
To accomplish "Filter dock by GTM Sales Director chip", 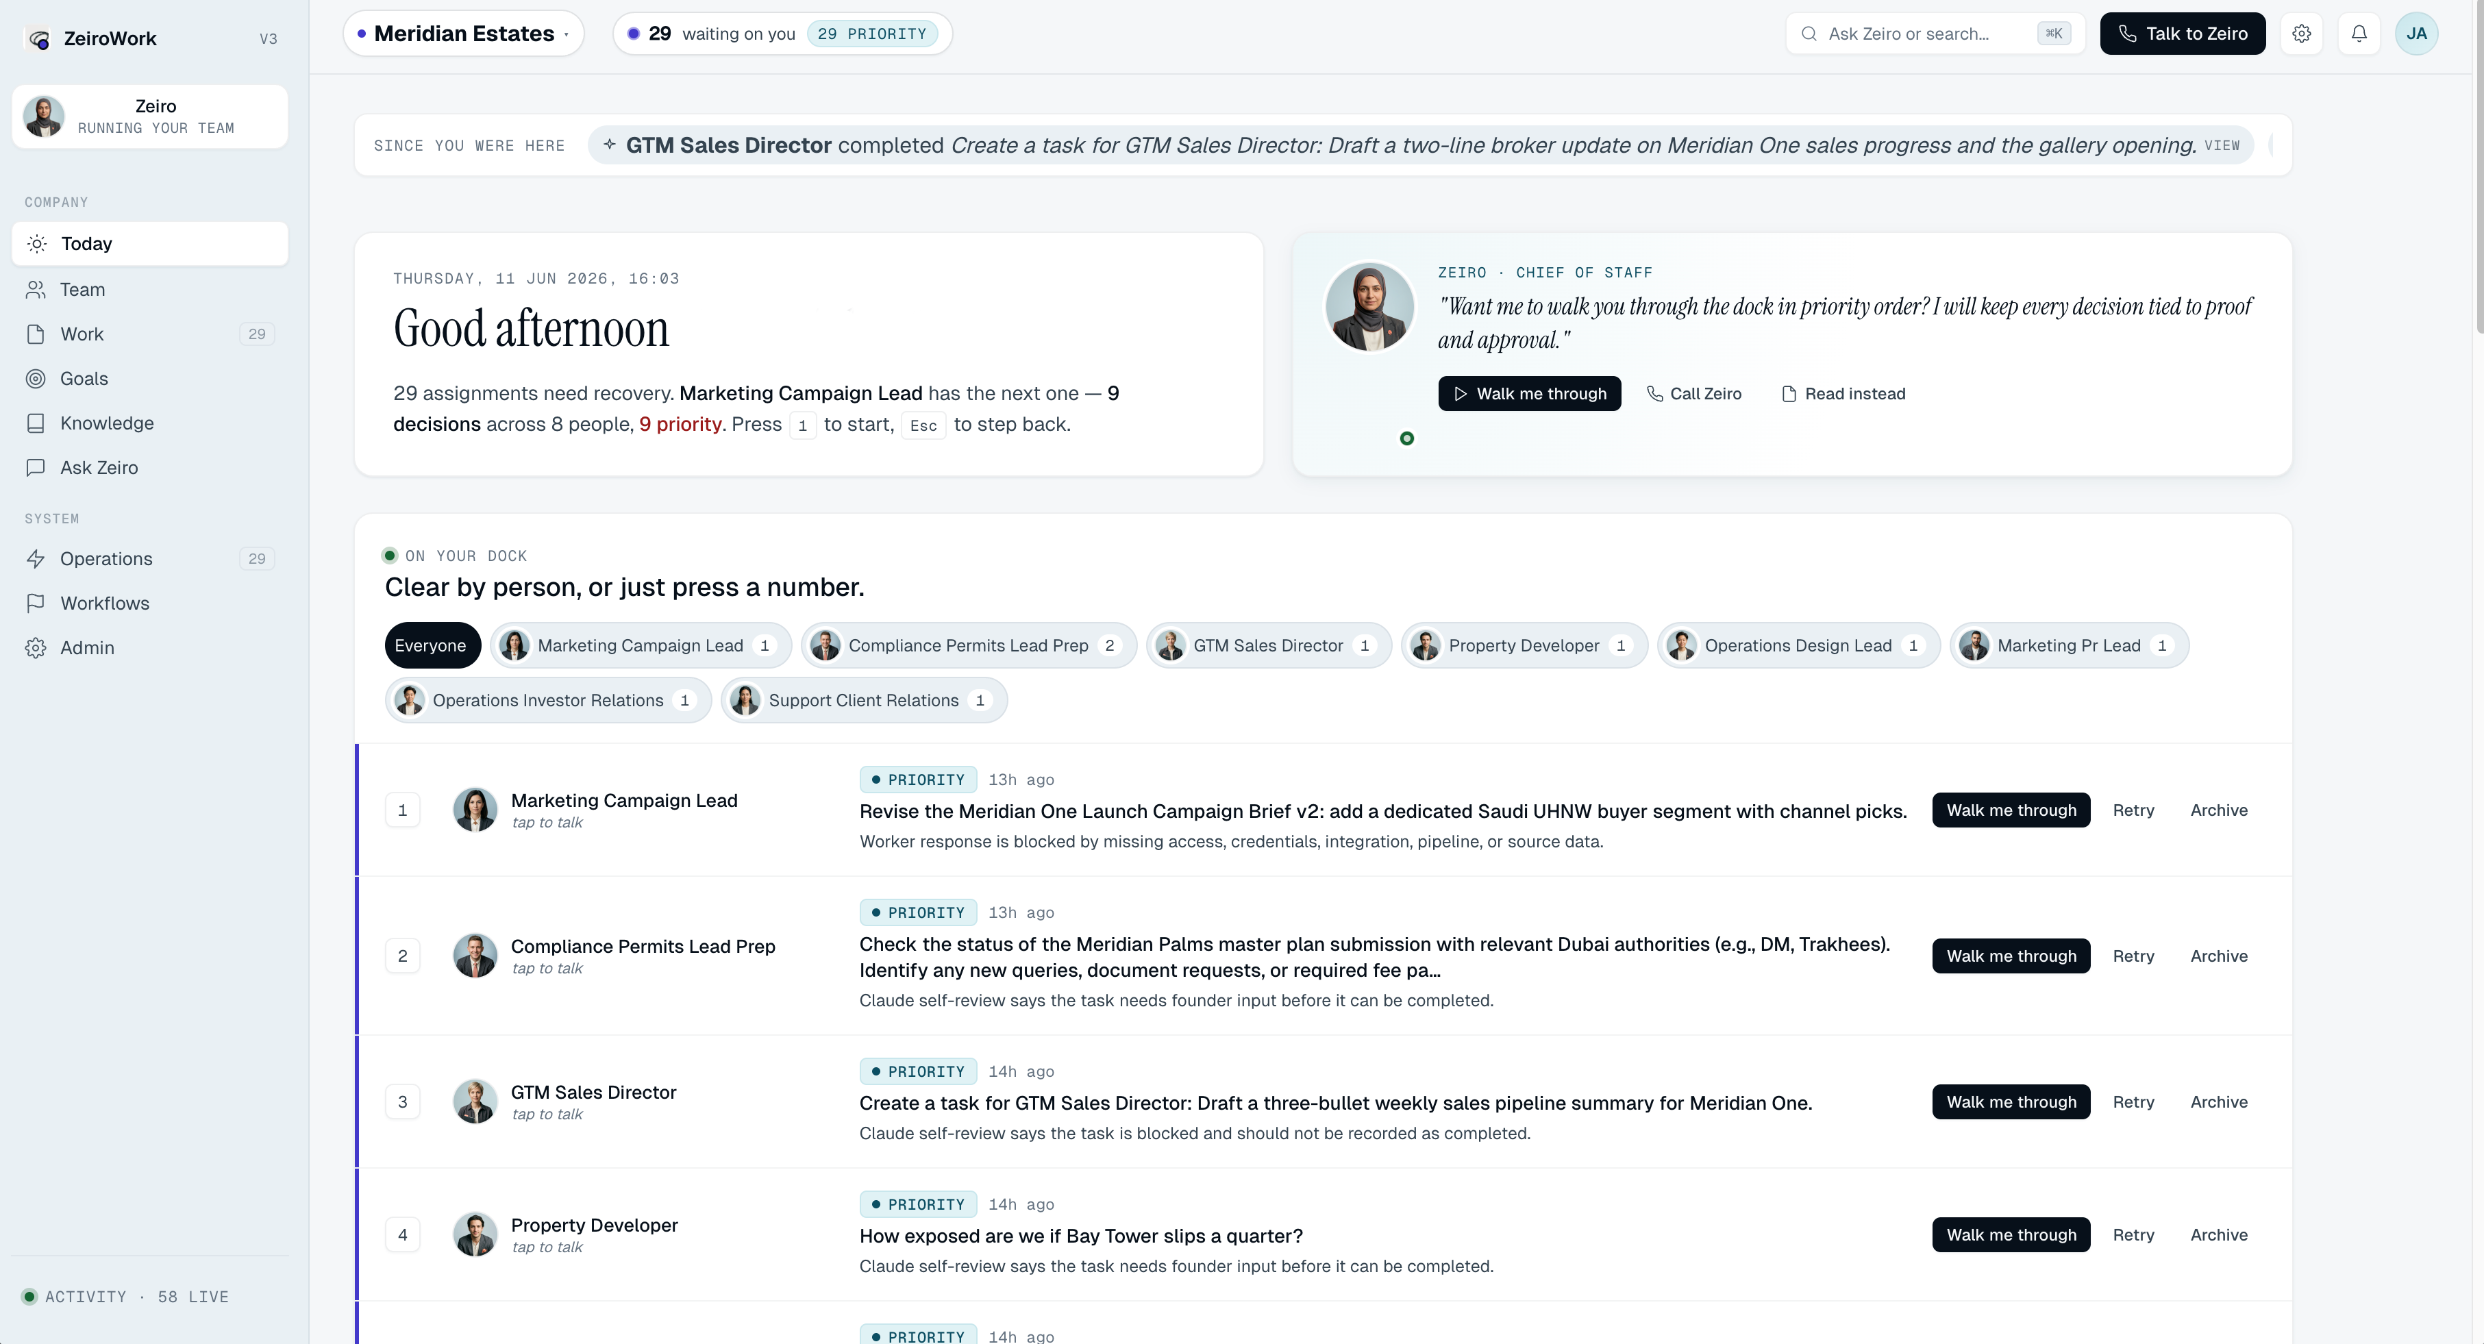I will (1268, 646).
